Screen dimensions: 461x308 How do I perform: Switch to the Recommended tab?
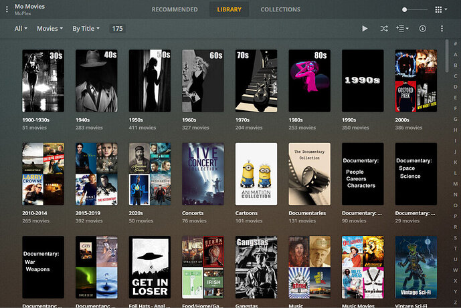tap(175, 9)
